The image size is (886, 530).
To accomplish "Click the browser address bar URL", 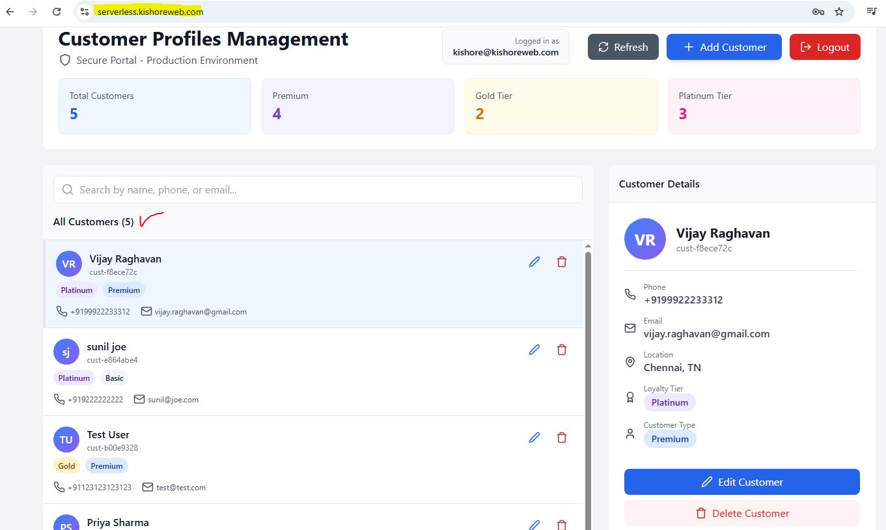I will (x=150, y=12).
